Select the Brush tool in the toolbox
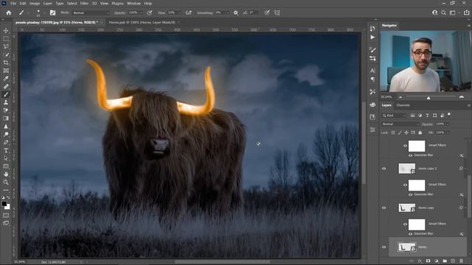The width and height of the screenshot is (472, 265). point(6,94)
